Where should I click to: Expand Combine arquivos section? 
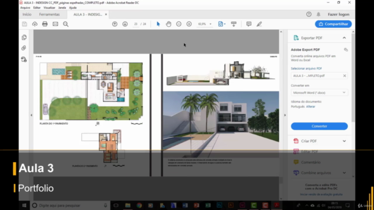[344, 173]
